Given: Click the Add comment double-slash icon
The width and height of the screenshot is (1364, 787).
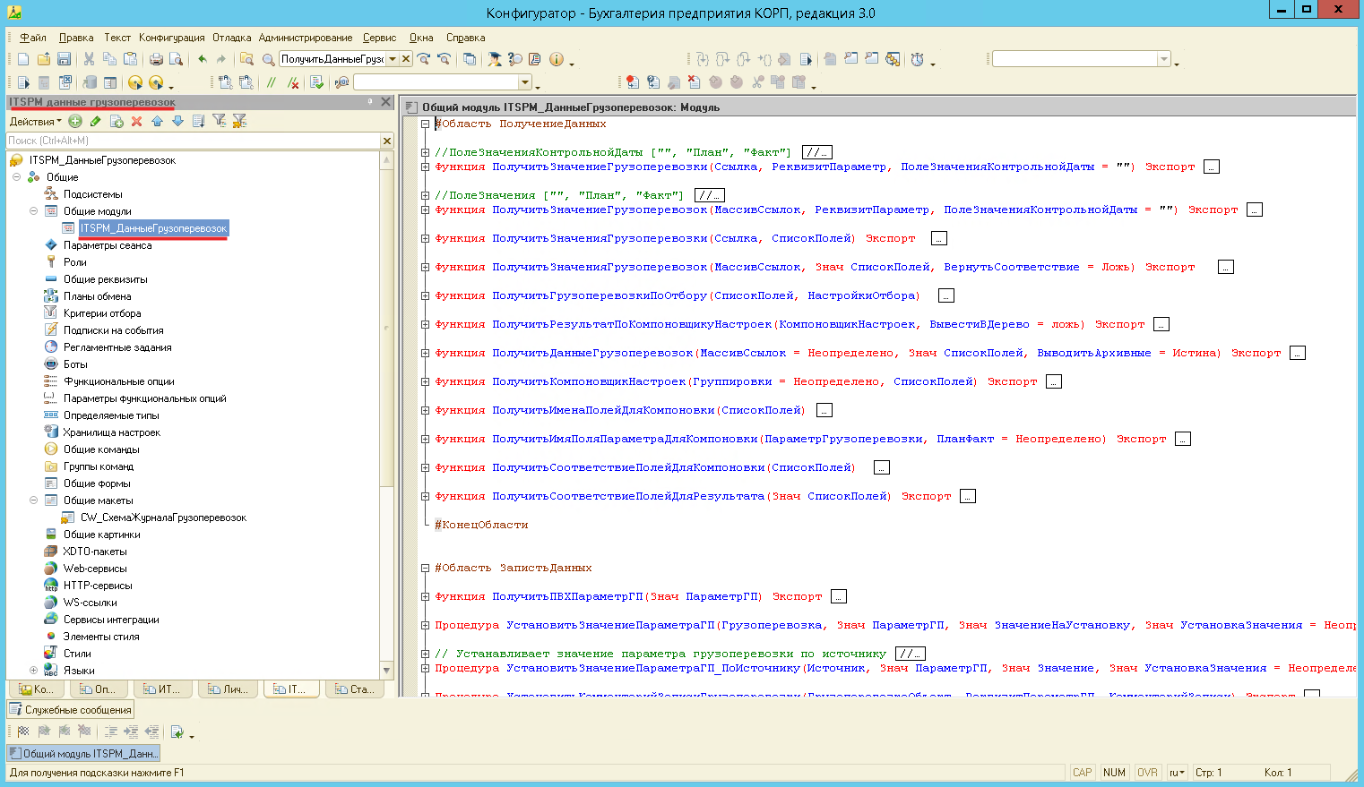Looking at the screenshot, I should click(272, 82).
